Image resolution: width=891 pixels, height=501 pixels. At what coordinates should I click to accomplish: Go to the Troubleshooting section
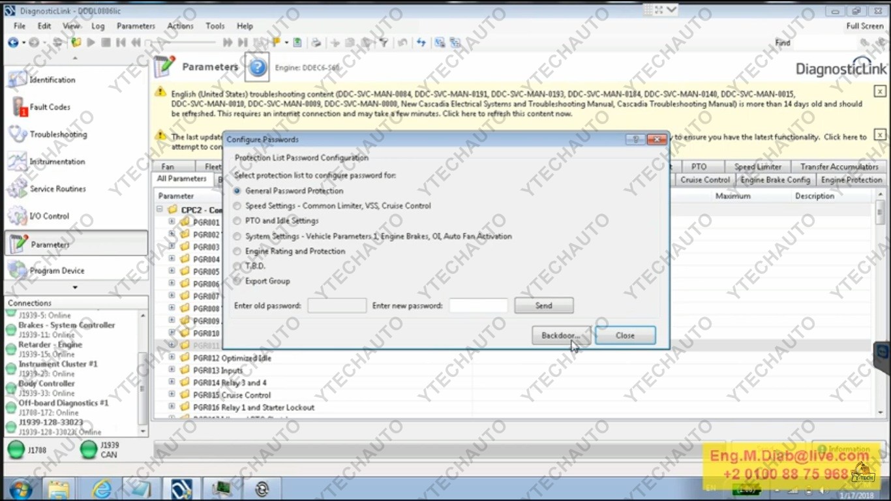point(76,134)
